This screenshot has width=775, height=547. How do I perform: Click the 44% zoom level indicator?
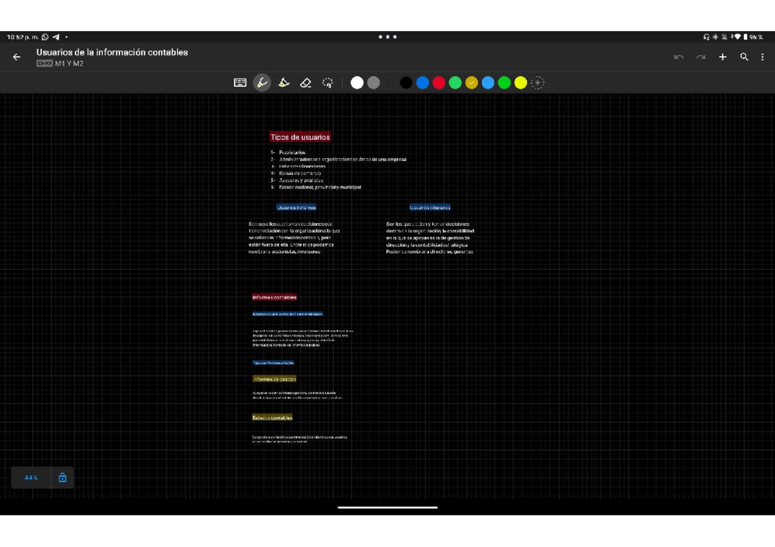31,477
